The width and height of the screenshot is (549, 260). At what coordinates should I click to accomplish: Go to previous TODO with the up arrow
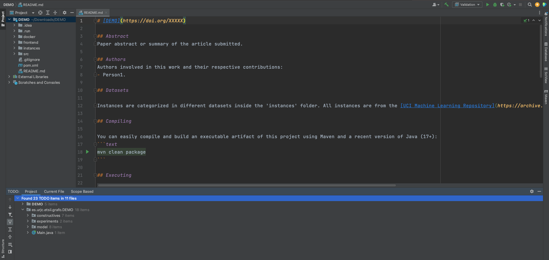click(10, 200)
